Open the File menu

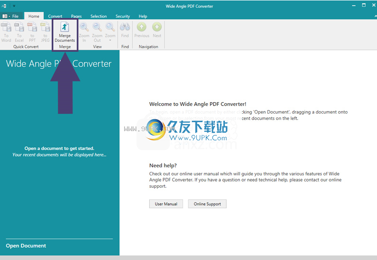tap(11, 16)
